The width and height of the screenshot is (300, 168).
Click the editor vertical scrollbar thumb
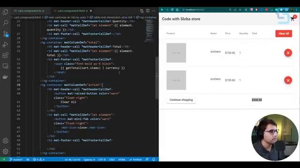[157, 78]
